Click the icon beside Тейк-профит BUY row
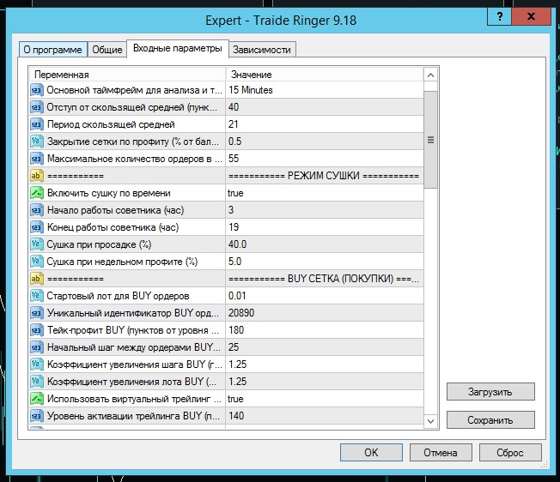The height and width of the screenshot is (482, 560). [36, 330]
